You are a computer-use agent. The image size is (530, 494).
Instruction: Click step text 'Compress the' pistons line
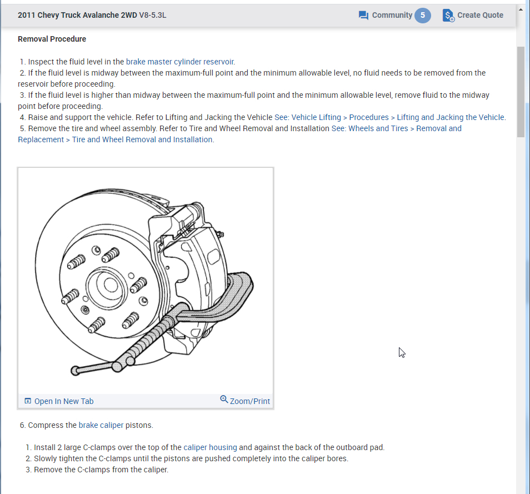pos(87,425)
